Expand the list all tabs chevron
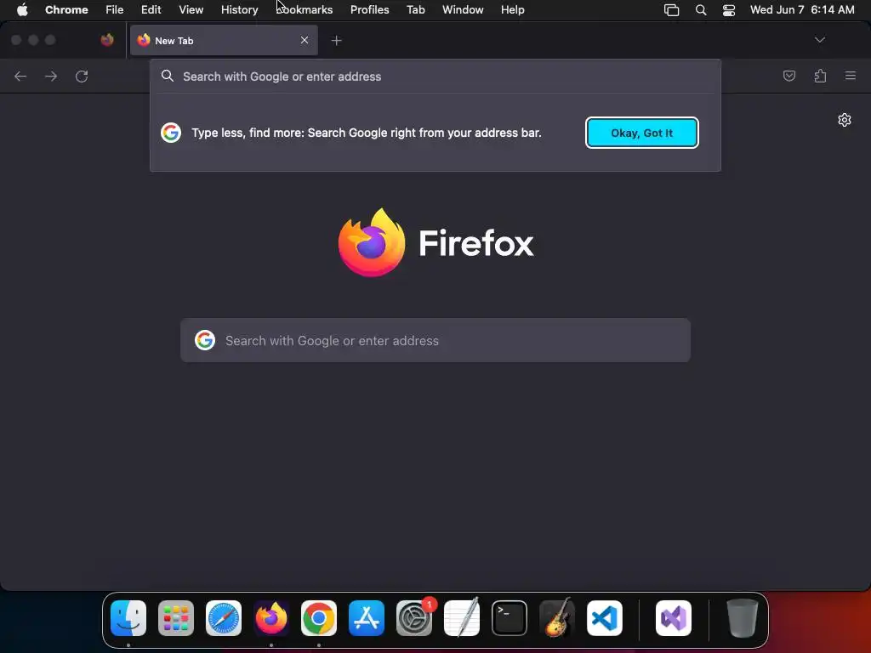 click(x=819, y=40)
